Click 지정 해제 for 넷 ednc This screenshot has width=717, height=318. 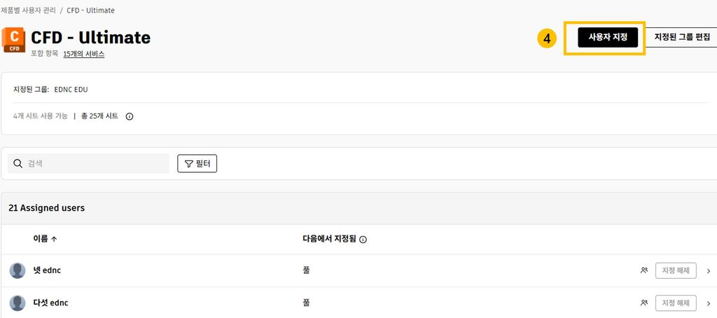coord(676,270)
